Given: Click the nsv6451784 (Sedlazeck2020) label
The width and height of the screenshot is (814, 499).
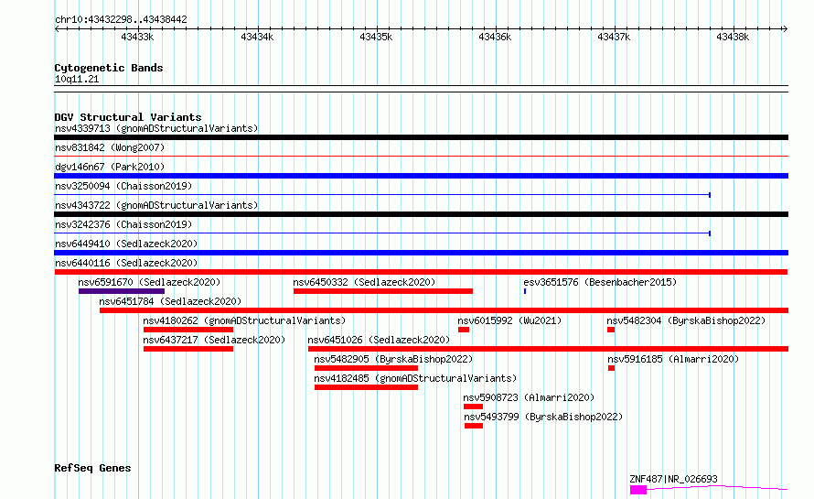Looking at the screenshot, I should coord(170,301).
